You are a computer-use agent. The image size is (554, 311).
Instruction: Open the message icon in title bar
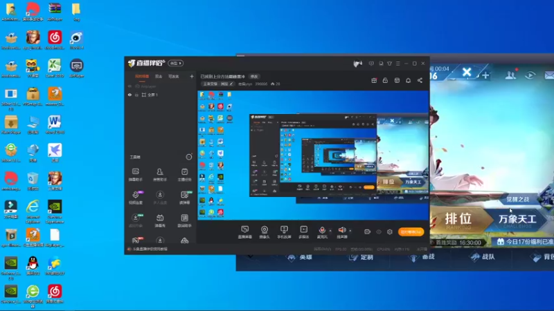371,64
